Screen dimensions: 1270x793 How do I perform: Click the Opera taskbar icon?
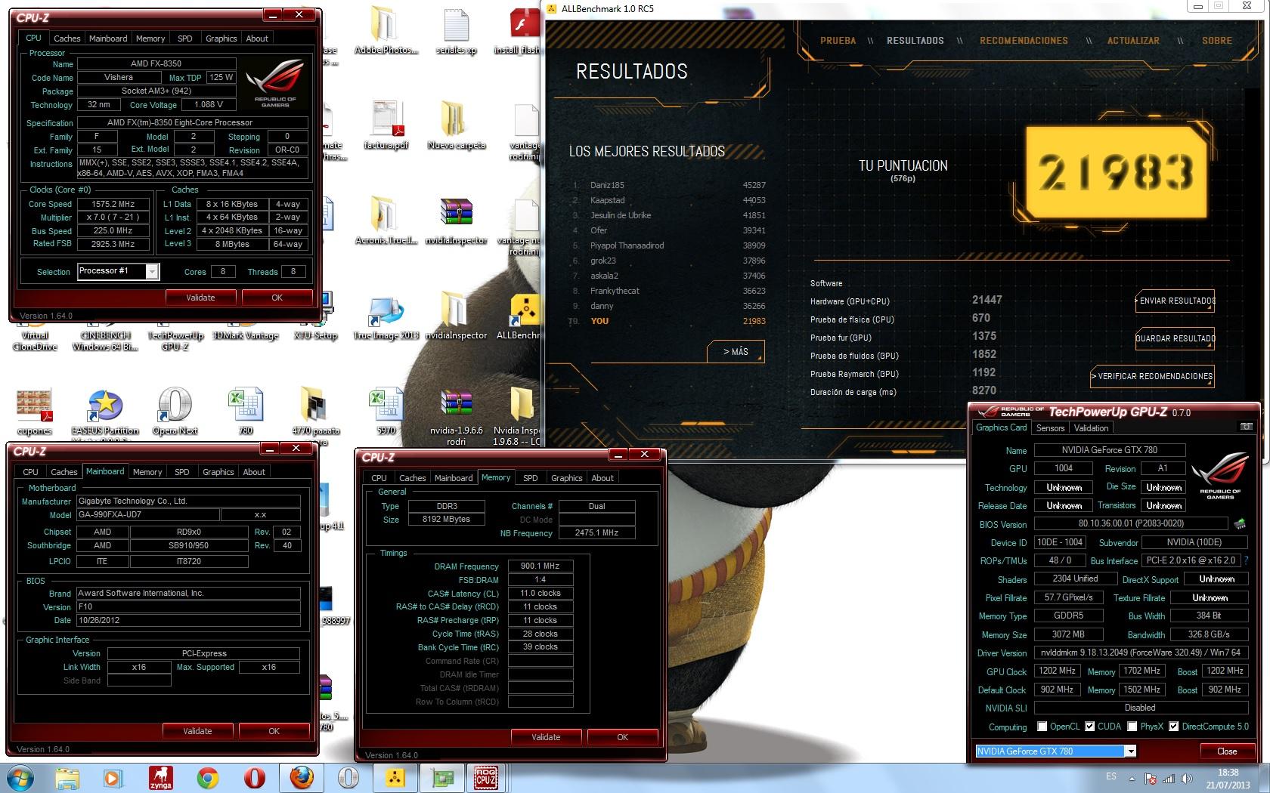tap(255, 778)
